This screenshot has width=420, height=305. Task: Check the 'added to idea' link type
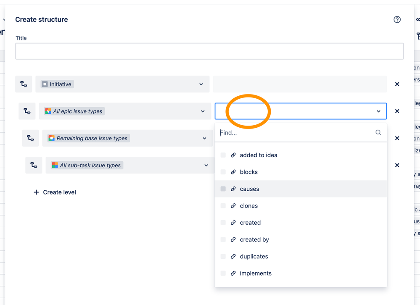coord(223,155)
